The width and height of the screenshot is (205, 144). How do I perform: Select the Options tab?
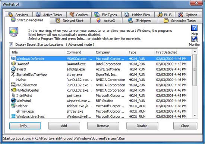[x=188, y=15]
